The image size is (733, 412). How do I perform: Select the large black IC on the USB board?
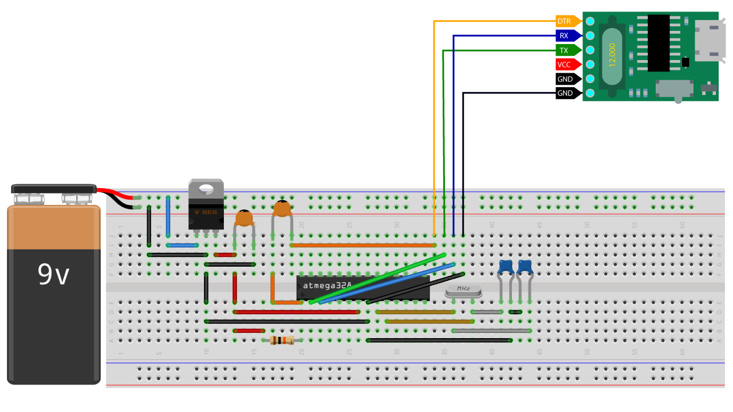659,43
